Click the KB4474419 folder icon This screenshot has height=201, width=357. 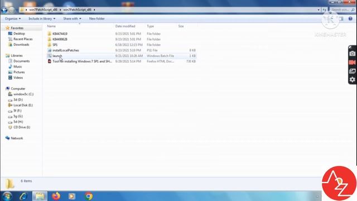[50, 33]
